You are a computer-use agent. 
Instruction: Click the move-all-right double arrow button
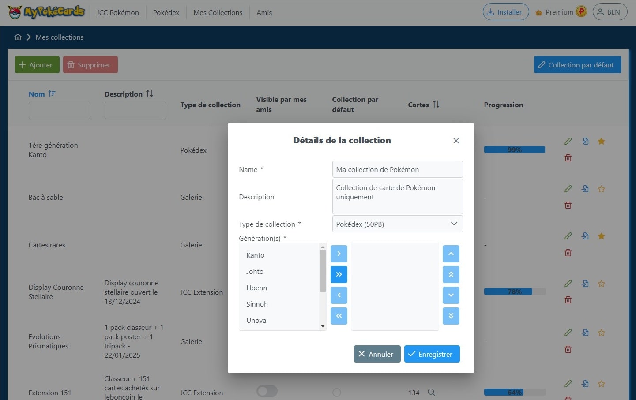[339, 274]
